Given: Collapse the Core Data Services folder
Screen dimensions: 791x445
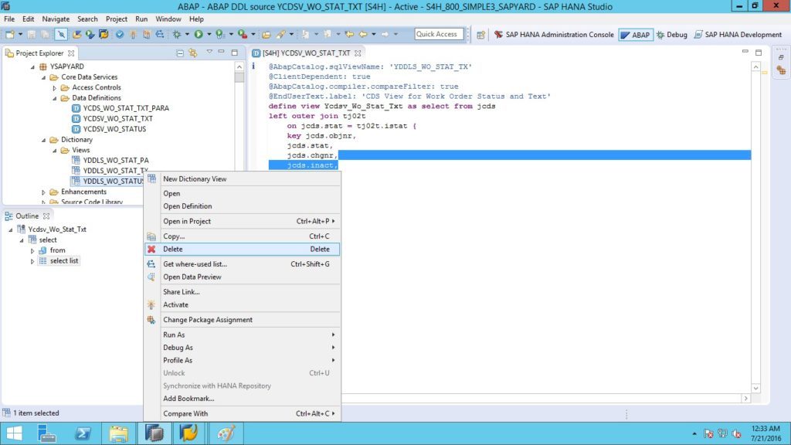Looking at the screenshot, I should tap(44, 77).
